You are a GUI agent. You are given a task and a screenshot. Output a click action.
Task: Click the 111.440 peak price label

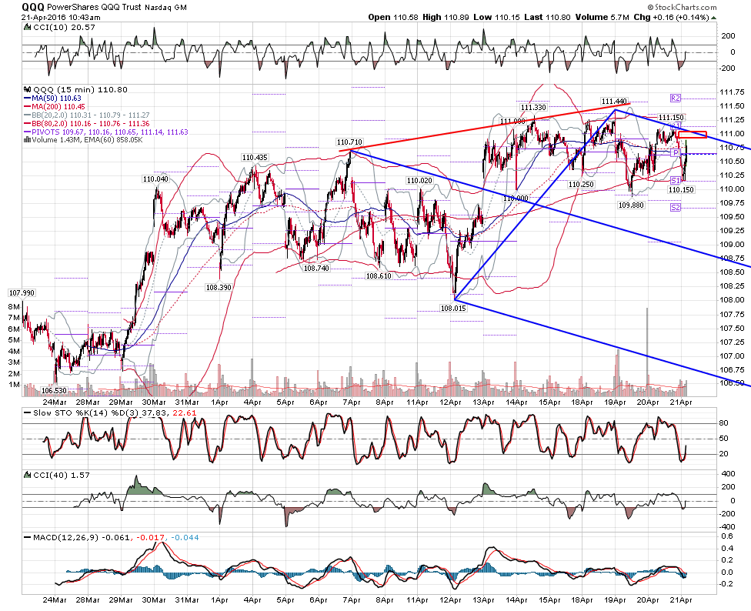613,101
